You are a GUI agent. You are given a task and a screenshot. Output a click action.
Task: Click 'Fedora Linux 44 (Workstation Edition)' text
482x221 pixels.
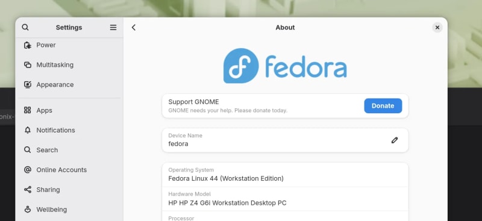226,178
